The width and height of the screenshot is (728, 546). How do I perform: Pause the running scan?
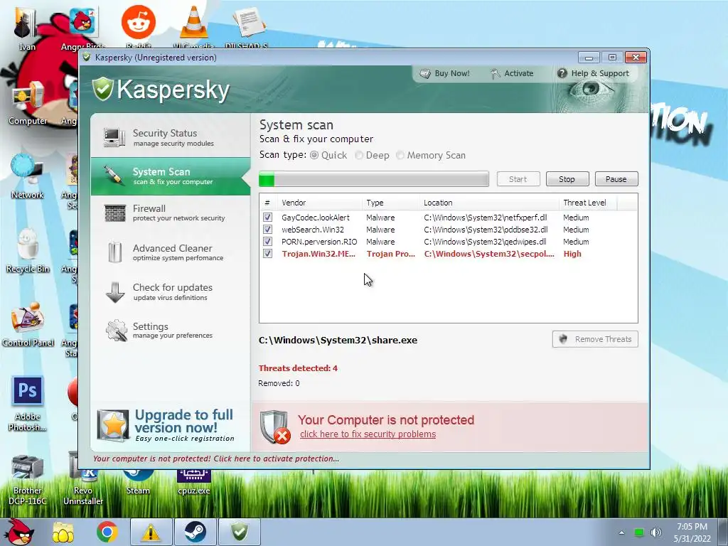pos(616,179)
